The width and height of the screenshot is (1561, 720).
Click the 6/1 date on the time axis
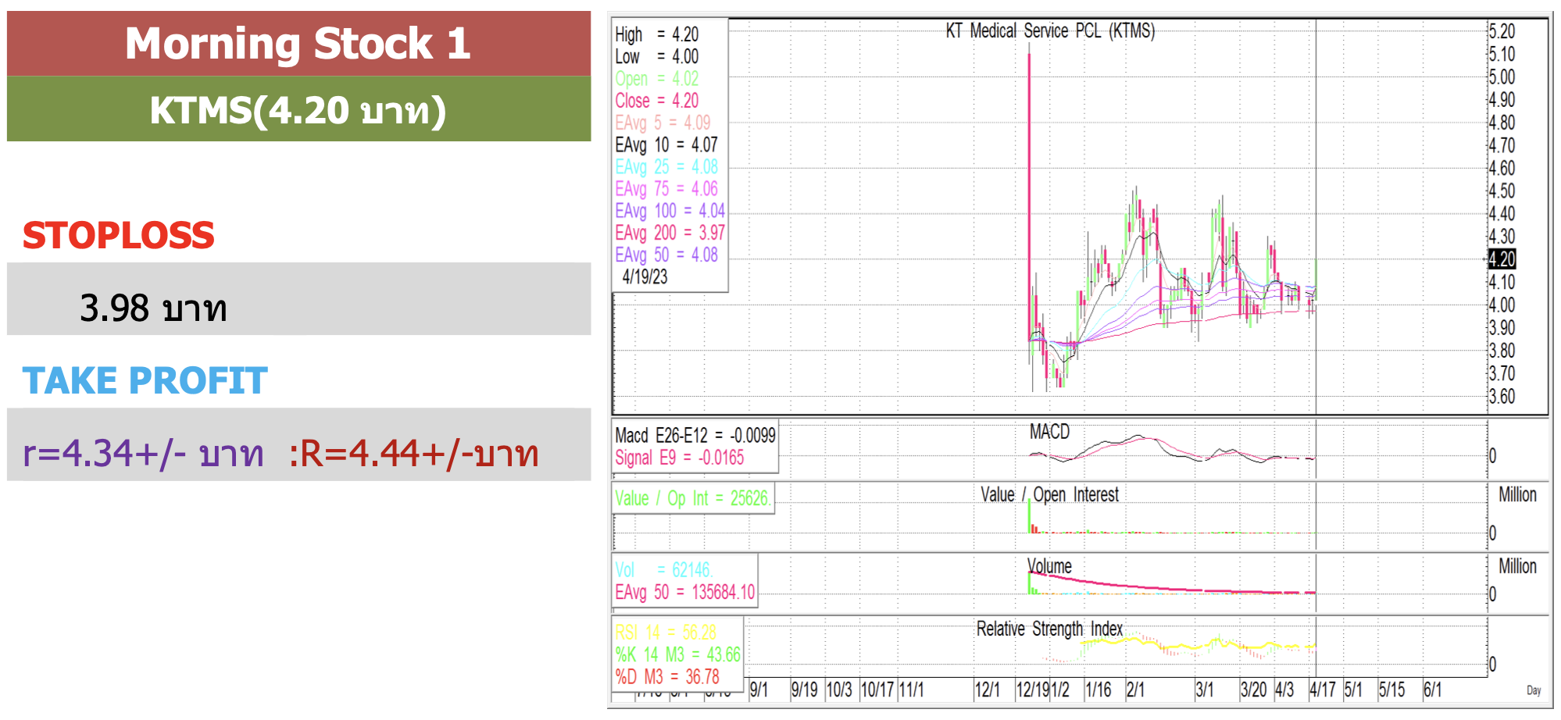1433,690
